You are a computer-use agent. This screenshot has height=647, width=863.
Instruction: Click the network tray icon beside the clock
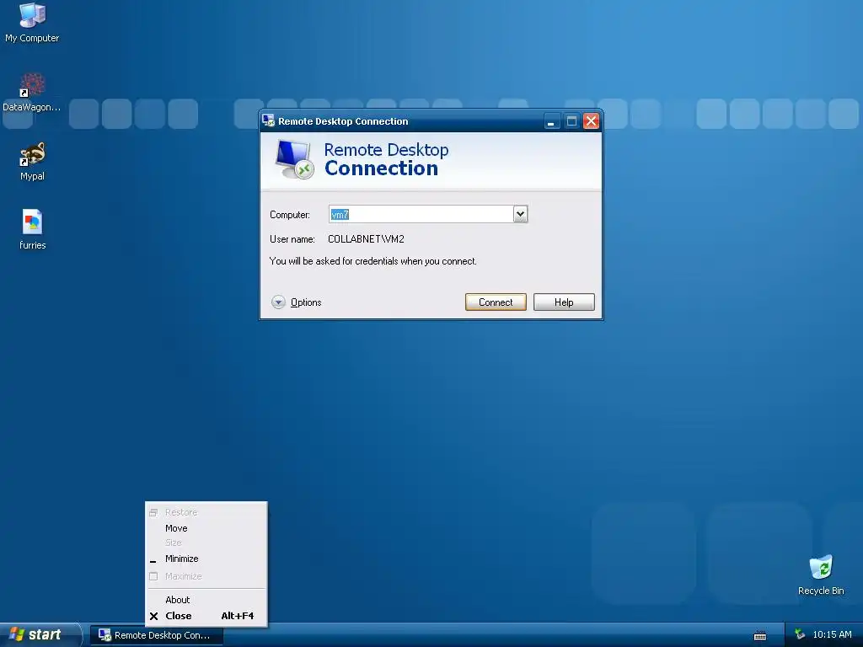[x=800, y=635]
